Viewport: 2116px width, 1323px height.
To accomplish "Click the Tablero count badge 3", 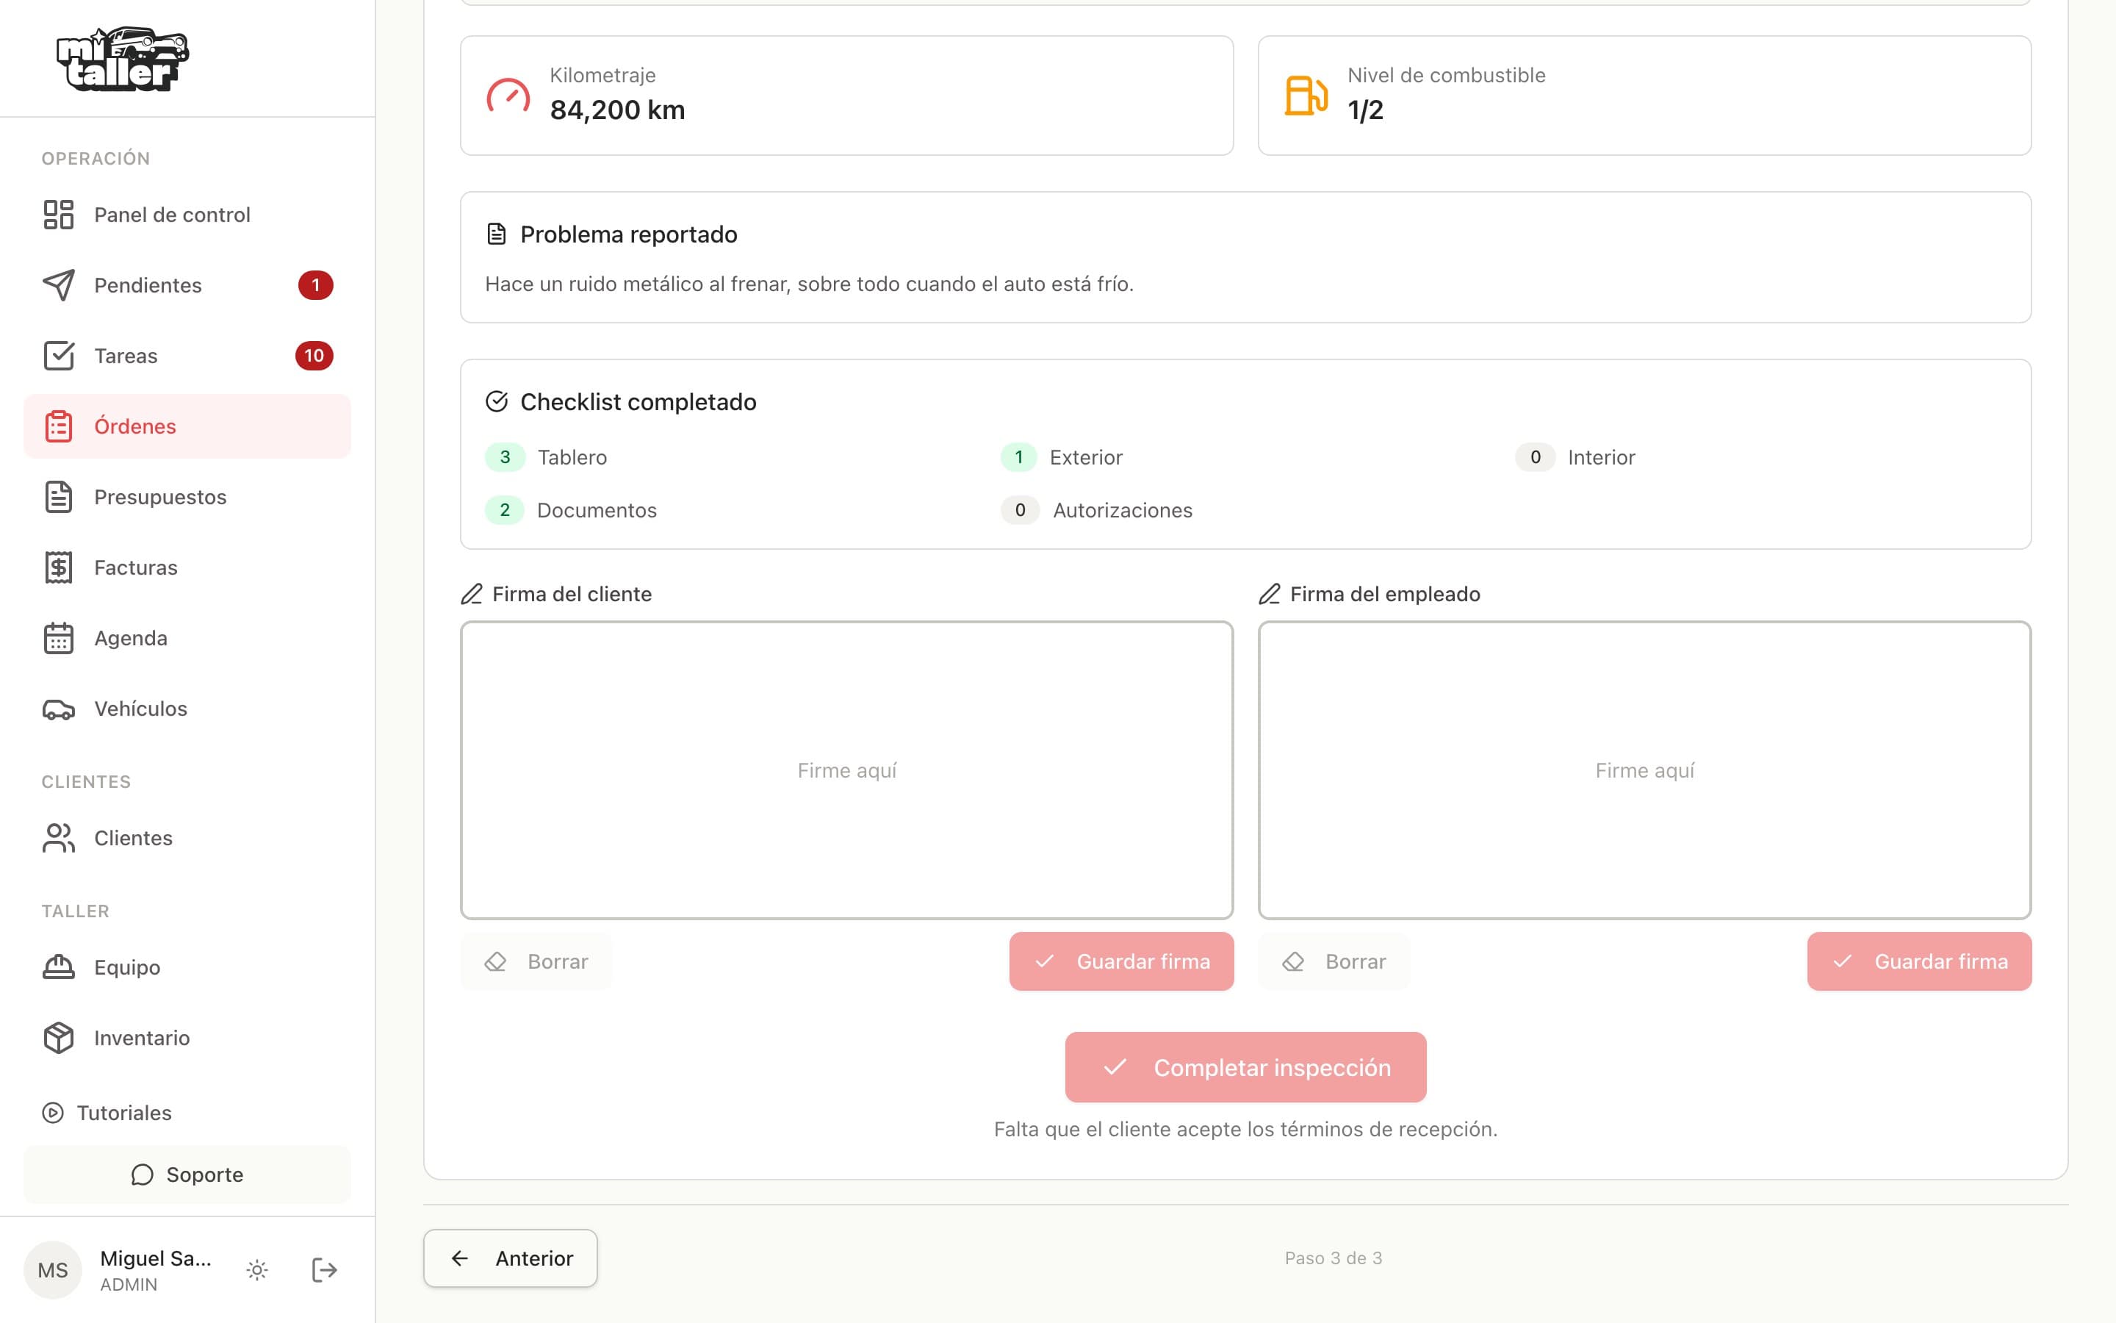I will 505,456.
